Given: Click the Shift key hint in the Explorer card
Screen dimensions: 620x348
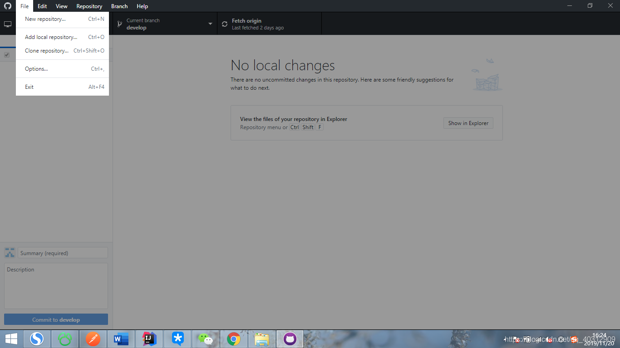Looking at the screenshot, I should click(x=308, y=127).
